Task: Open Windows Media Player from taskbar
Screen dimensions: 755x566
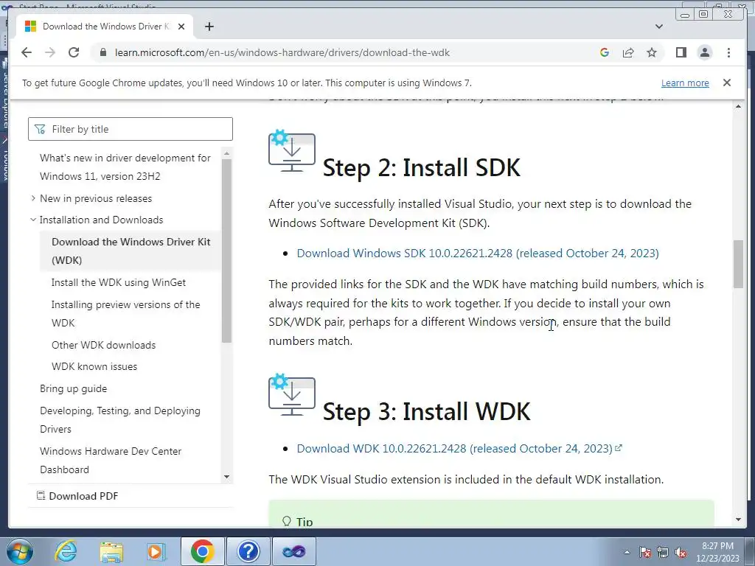Action: click(x=155, y=551)
